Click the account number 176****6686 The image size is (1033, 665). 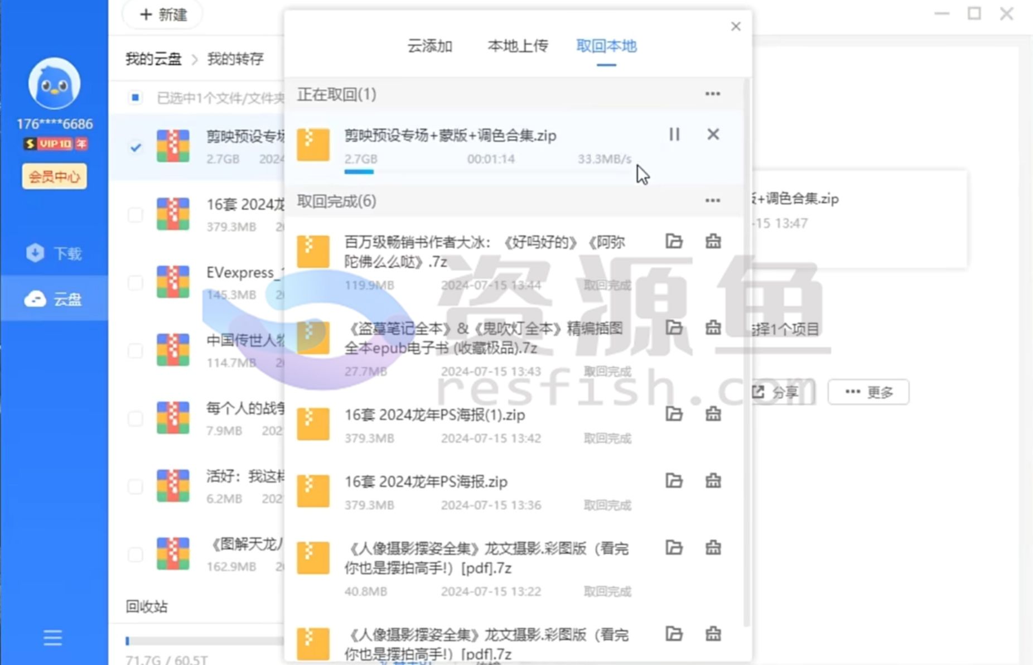pos(54,124)
